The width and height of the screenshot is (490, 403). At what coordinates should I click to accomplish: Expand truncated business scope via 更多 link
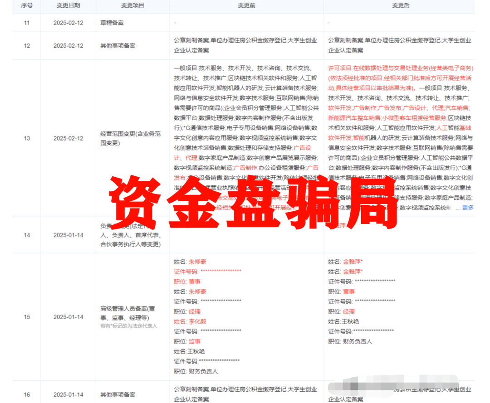click(467, 208)
